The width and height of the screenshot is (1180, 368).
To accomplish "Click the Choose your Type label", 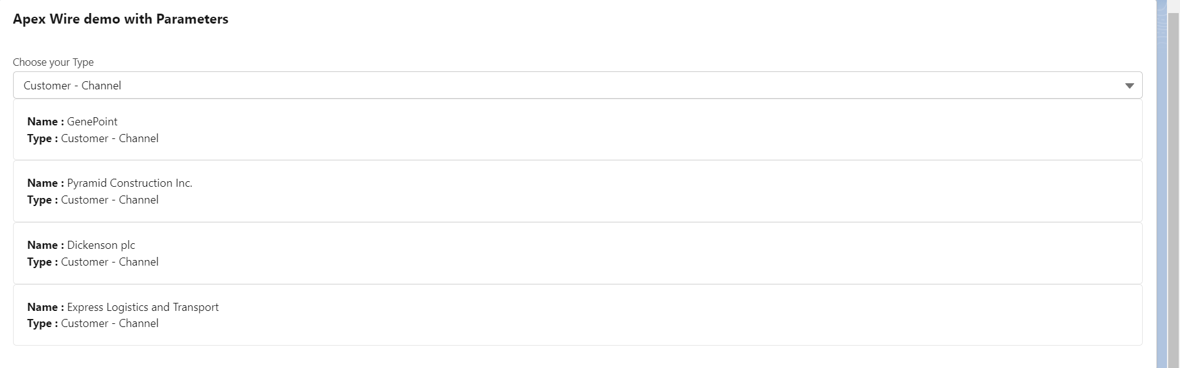I will tap(53, 62).
